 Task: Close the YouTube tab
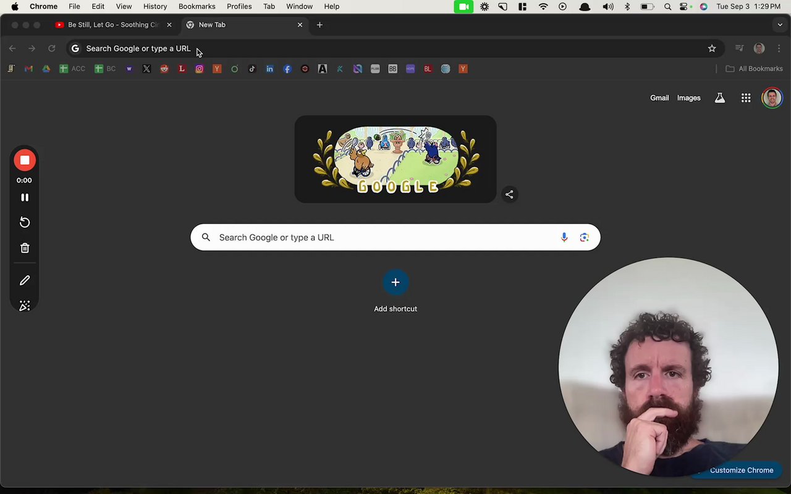click(169, 25)
